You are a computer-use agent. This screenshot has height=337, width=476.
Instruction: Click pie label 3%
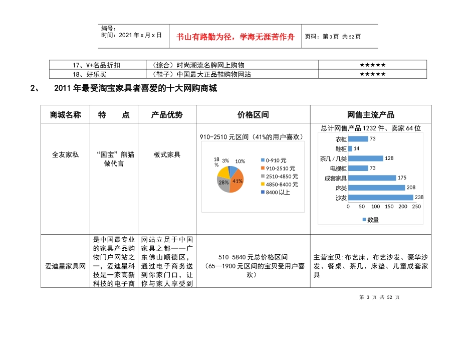point(225,161)
